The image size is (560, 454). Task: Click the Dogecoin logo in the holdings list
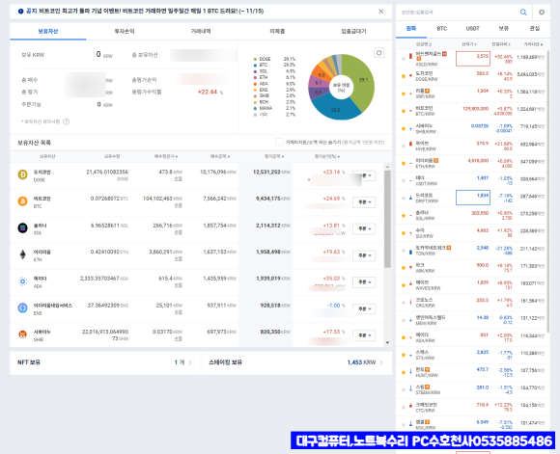coord(22,174)
